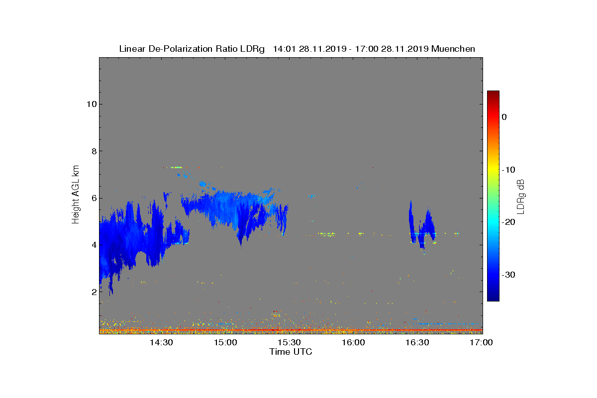
Task: Click the red ground-clutter band at the plot bottom
Action: pyautogui.click(x=291, y=330)
